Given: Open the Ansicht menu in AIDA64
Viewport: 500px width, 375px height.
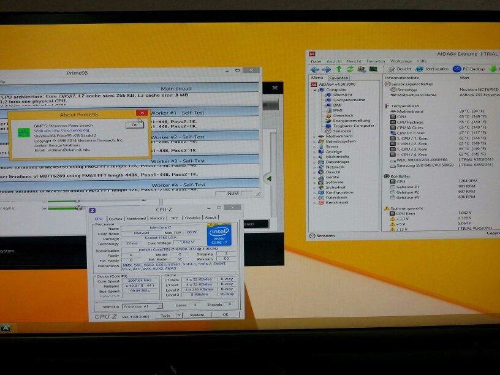Looking at the screenshot, I should 334,61.
